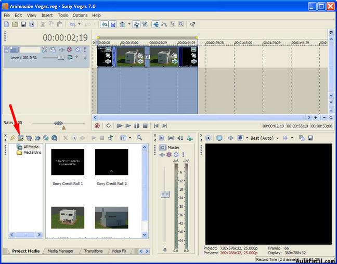
Task: Adjust the track Level slider
Action: pos(61,57)
